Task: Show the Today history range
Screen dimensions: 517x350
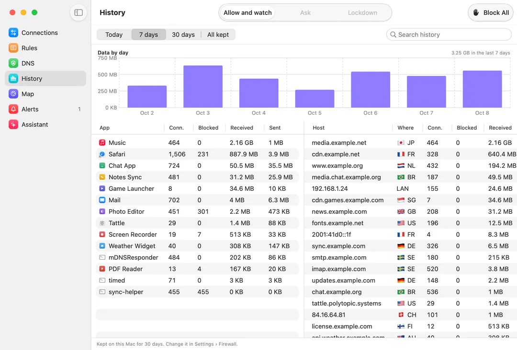Action: coord(114,34)
